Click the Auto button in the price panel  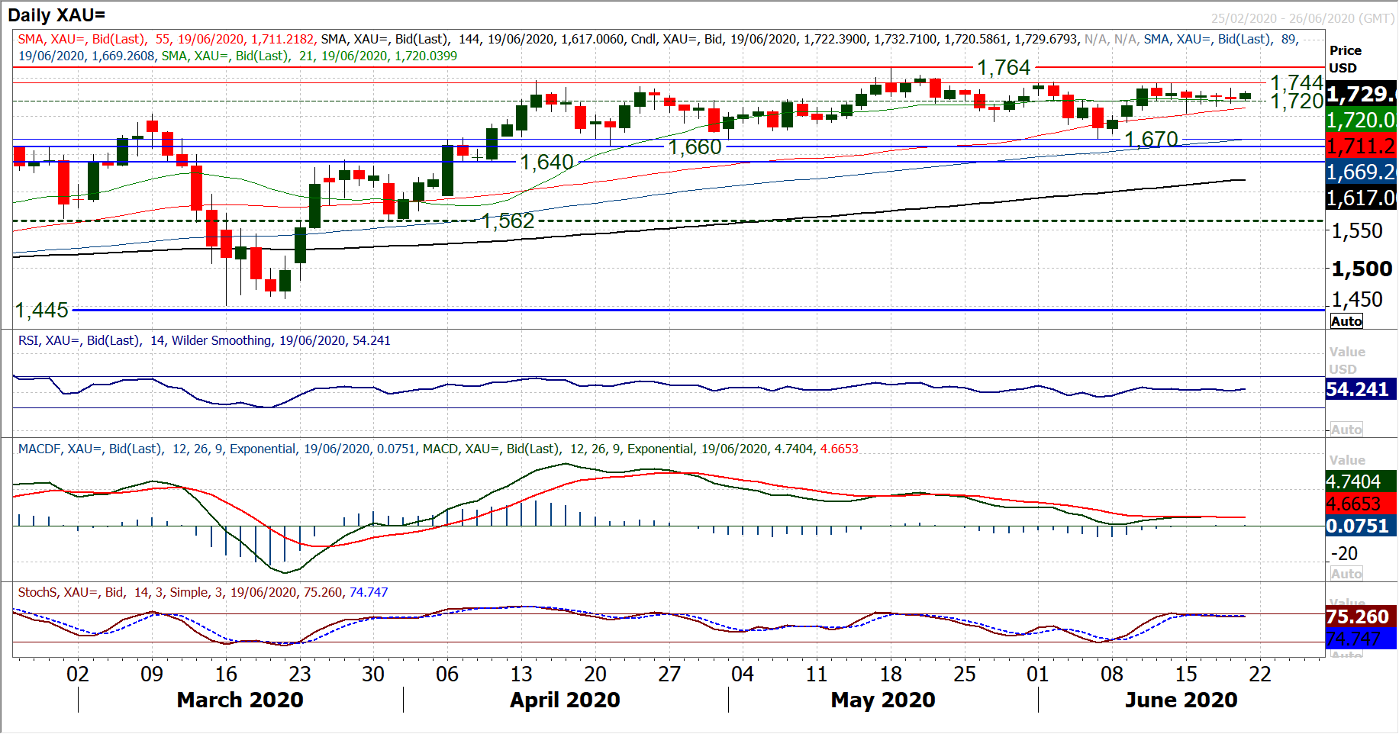(x=1346, y=321)
